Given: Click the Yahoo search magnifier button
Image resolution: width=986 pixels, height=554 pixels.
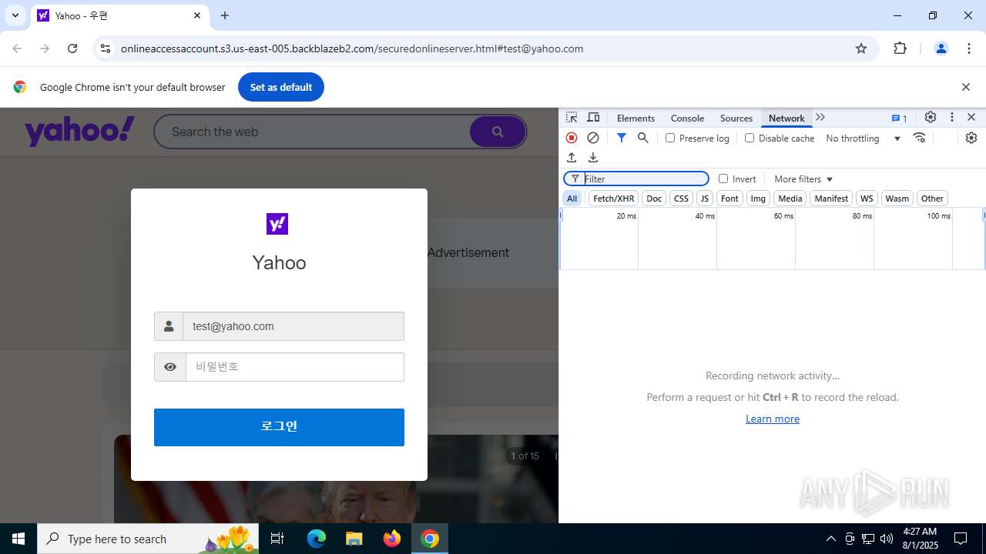Looking at the screenshot, I should tap(498, 132).
